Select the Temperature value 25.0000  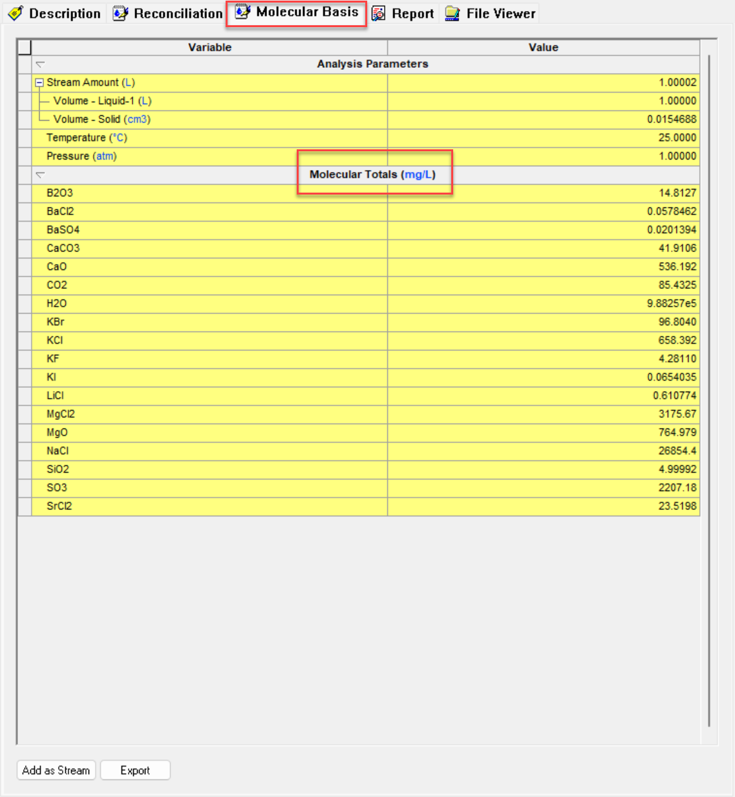point(544,138)
